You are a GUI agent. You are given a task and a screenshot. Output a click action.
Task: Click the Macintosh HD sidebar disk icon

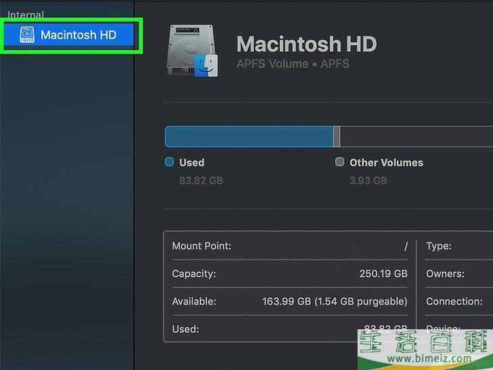27,35
